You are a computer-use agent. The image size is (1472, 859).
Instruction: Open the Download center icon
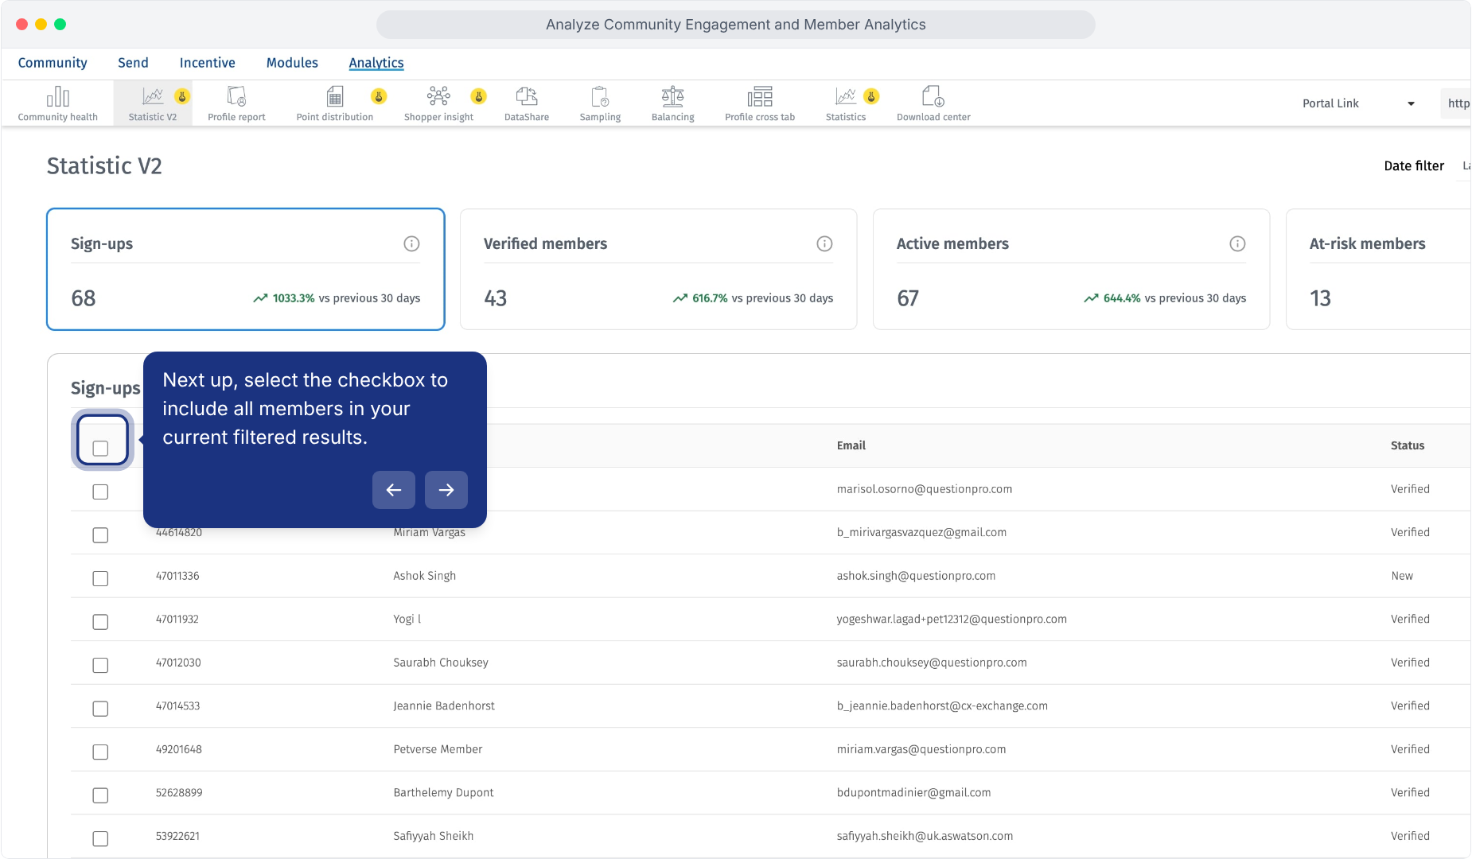[933, 96]
